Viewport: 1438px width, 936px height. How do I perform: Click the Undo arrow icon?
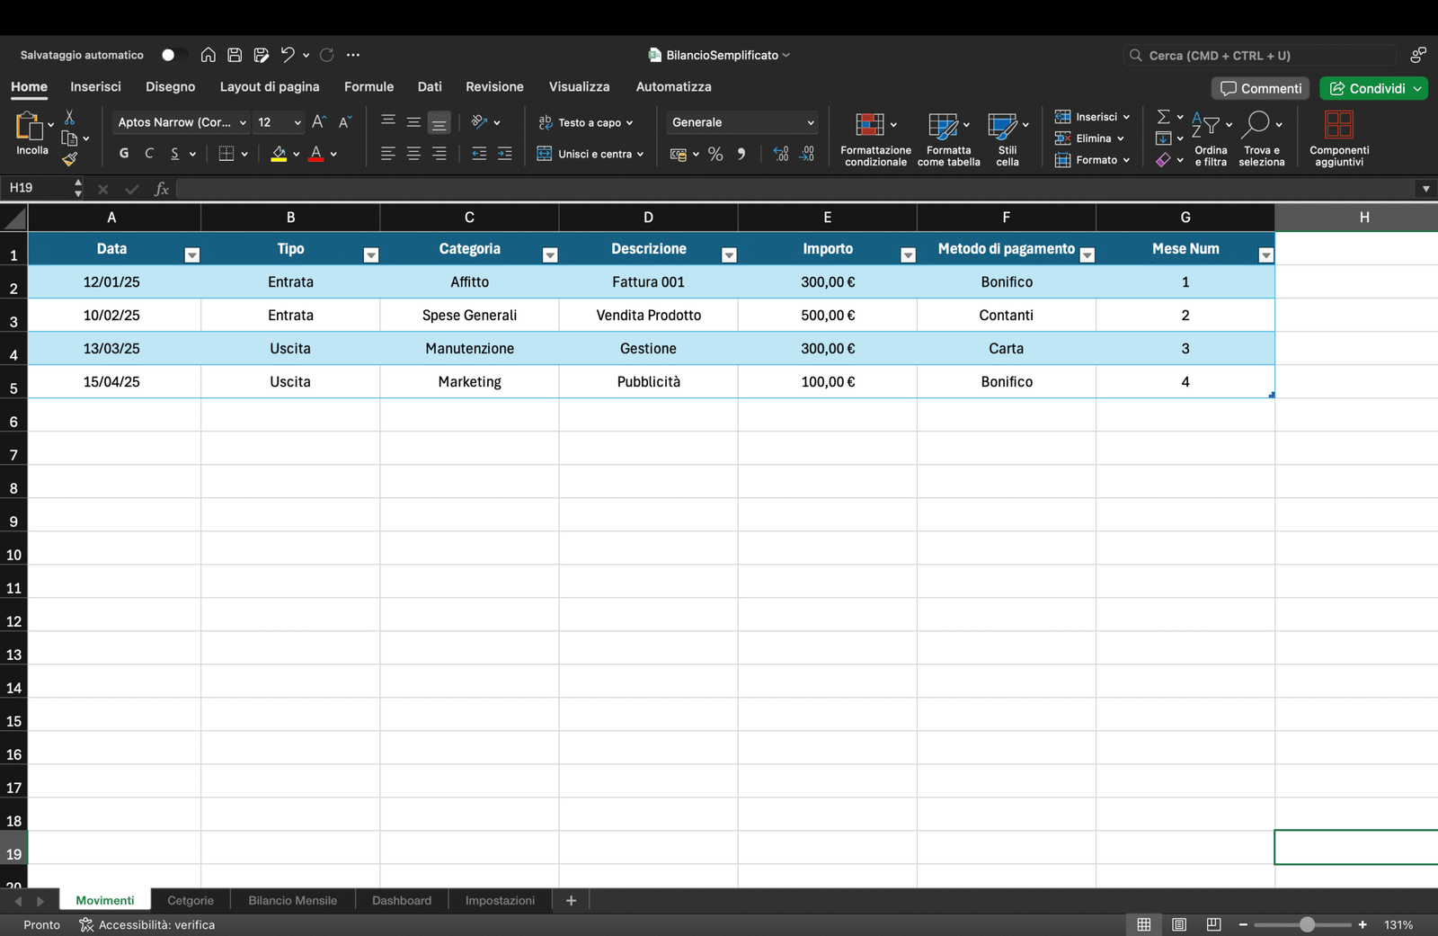[x=287, y=55]
